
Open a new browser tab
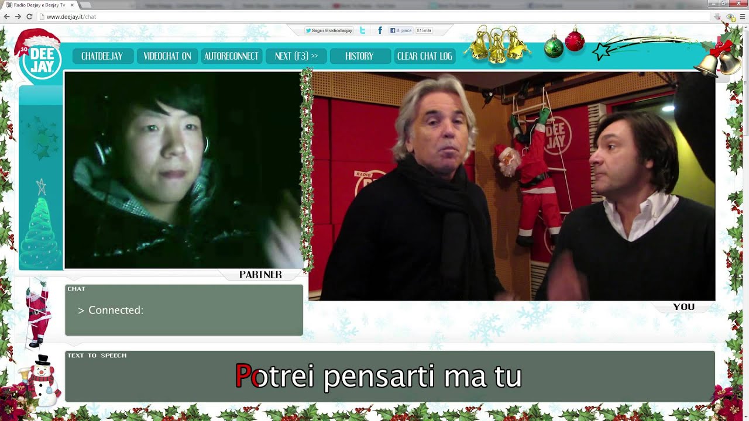click(85, 5)
